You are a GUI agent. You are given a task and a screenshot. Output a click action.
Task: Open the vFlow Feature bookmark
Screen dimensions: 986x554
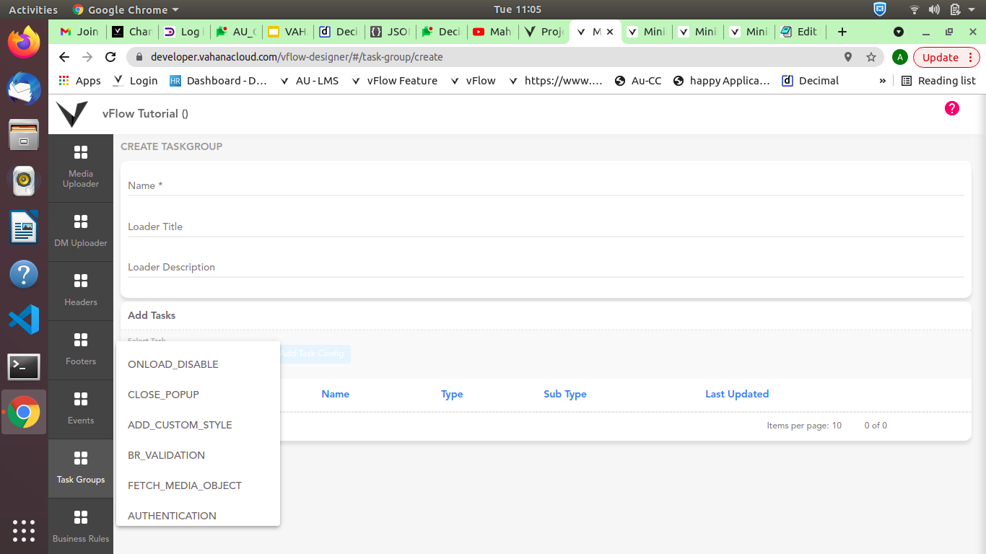click(x=394, y=81)
